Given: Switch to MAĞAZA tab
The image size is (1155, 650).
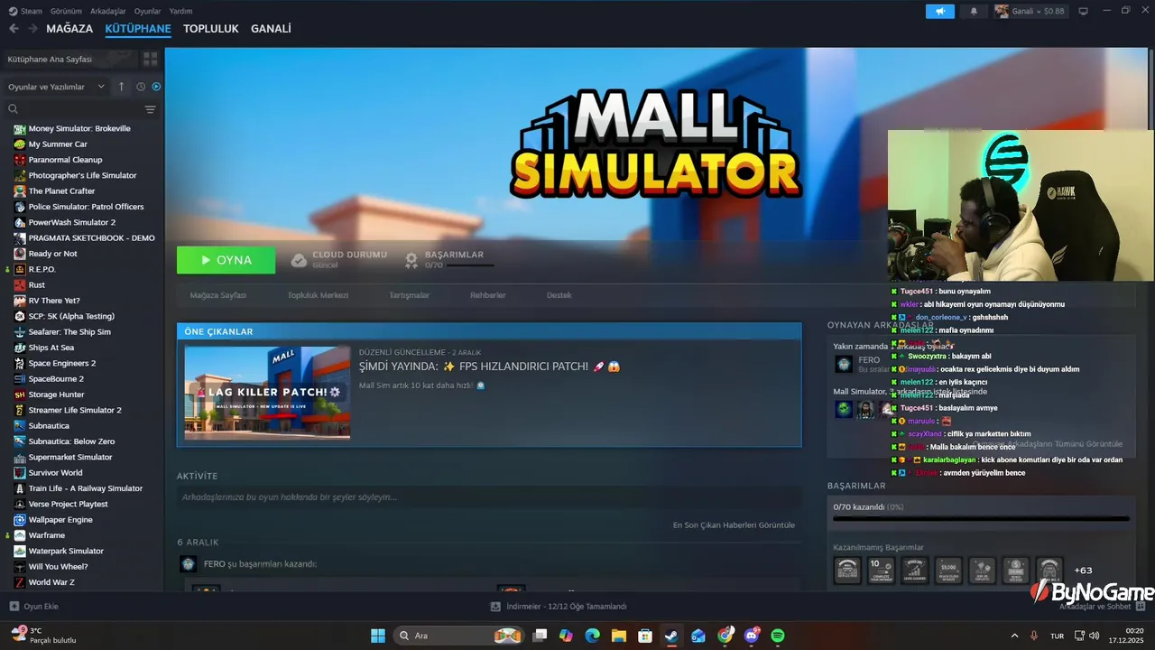Looking at the screenshot, I should 69,29.
